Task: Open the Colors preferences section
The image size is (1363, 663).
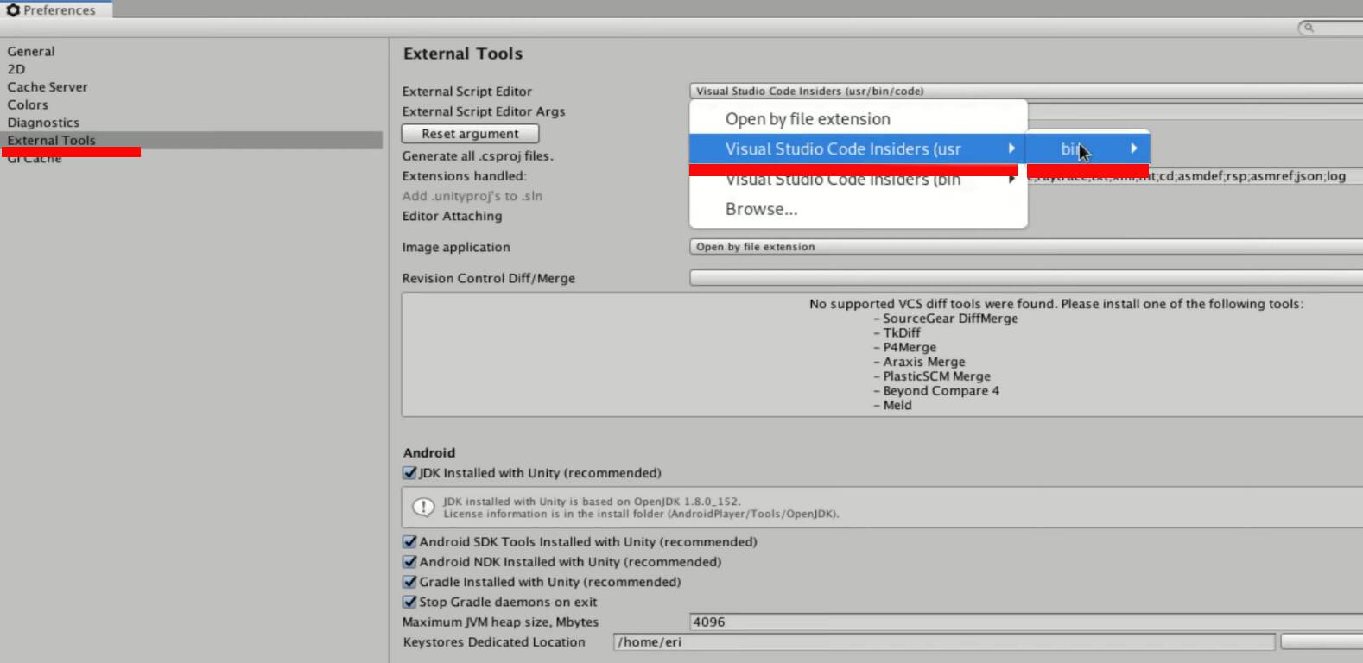Action: pyautogui.click(x=28, y=104)
